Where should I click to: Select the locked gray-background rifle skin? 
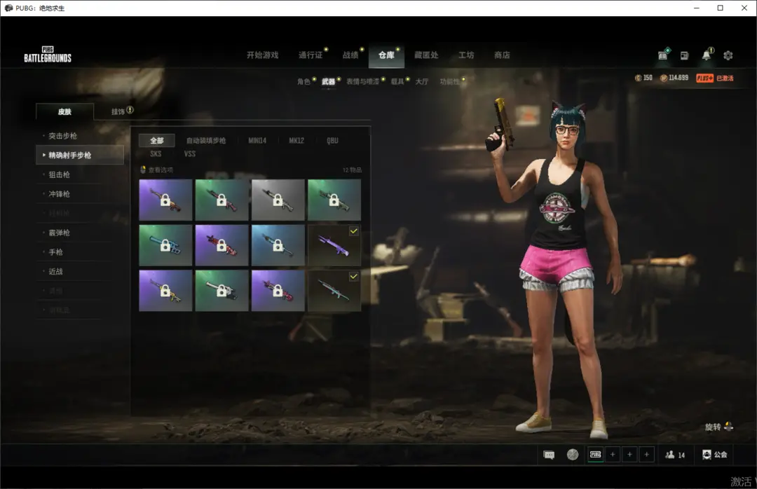coord(278,200)
